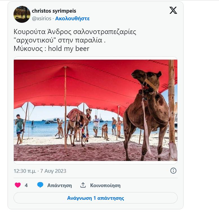
Task: Like the tweet with the heart icon
Action: coord(18,185)
